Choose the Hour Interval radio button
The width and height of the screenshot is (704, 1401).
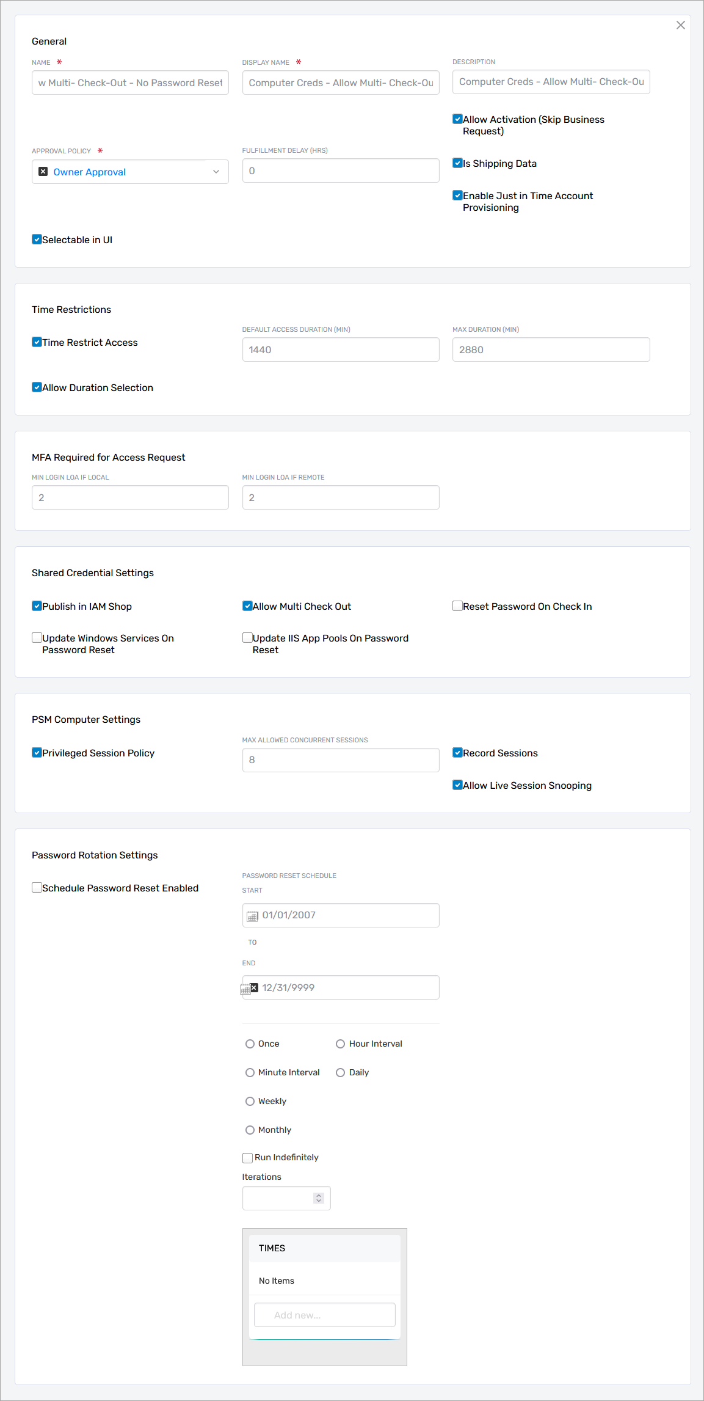click(341, 1044)
